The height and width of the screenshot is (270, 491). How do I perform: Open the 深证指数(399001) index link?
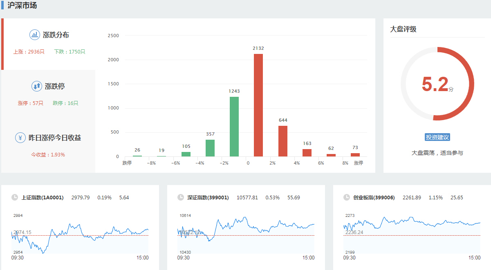[208, 198]
